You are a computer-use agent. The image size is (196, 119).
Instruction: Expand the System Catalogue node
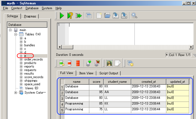pyautogui.click(x=16, y=93)
